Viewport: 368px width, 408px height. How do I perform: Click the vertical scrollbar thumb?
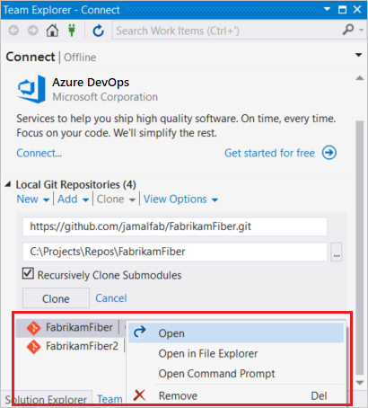tap(359, 248)
